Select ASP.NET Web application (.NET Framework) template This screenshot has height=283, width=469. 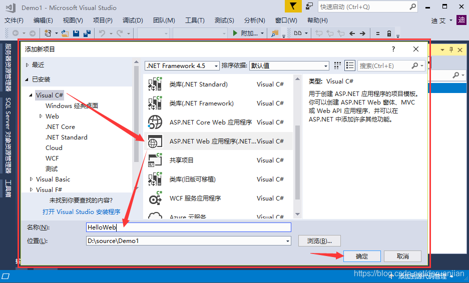218,141
